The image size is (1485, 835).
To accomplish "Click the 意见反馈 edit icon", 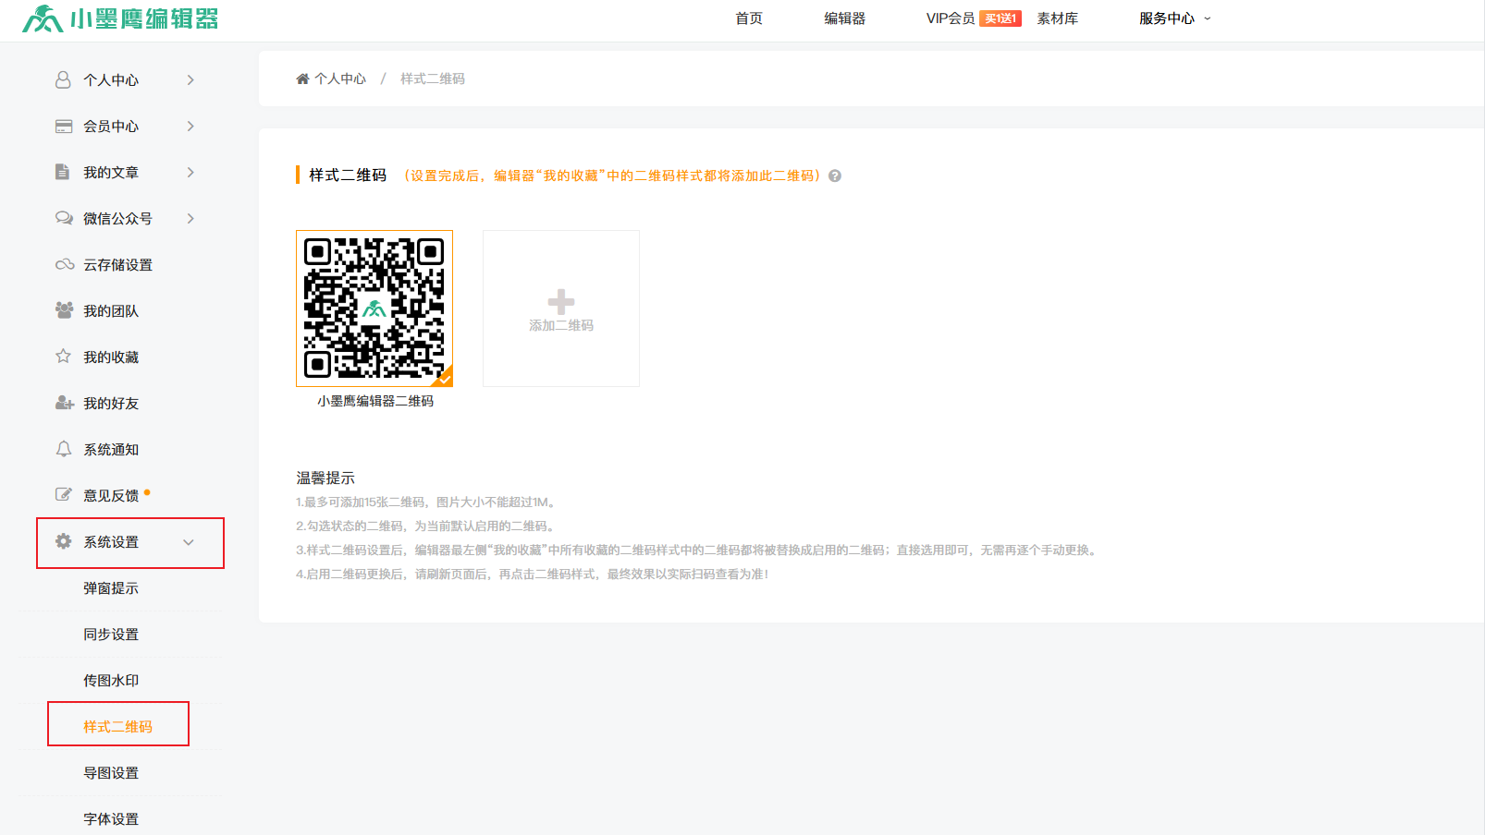I will pyautogui.click(x=64, y=494).
